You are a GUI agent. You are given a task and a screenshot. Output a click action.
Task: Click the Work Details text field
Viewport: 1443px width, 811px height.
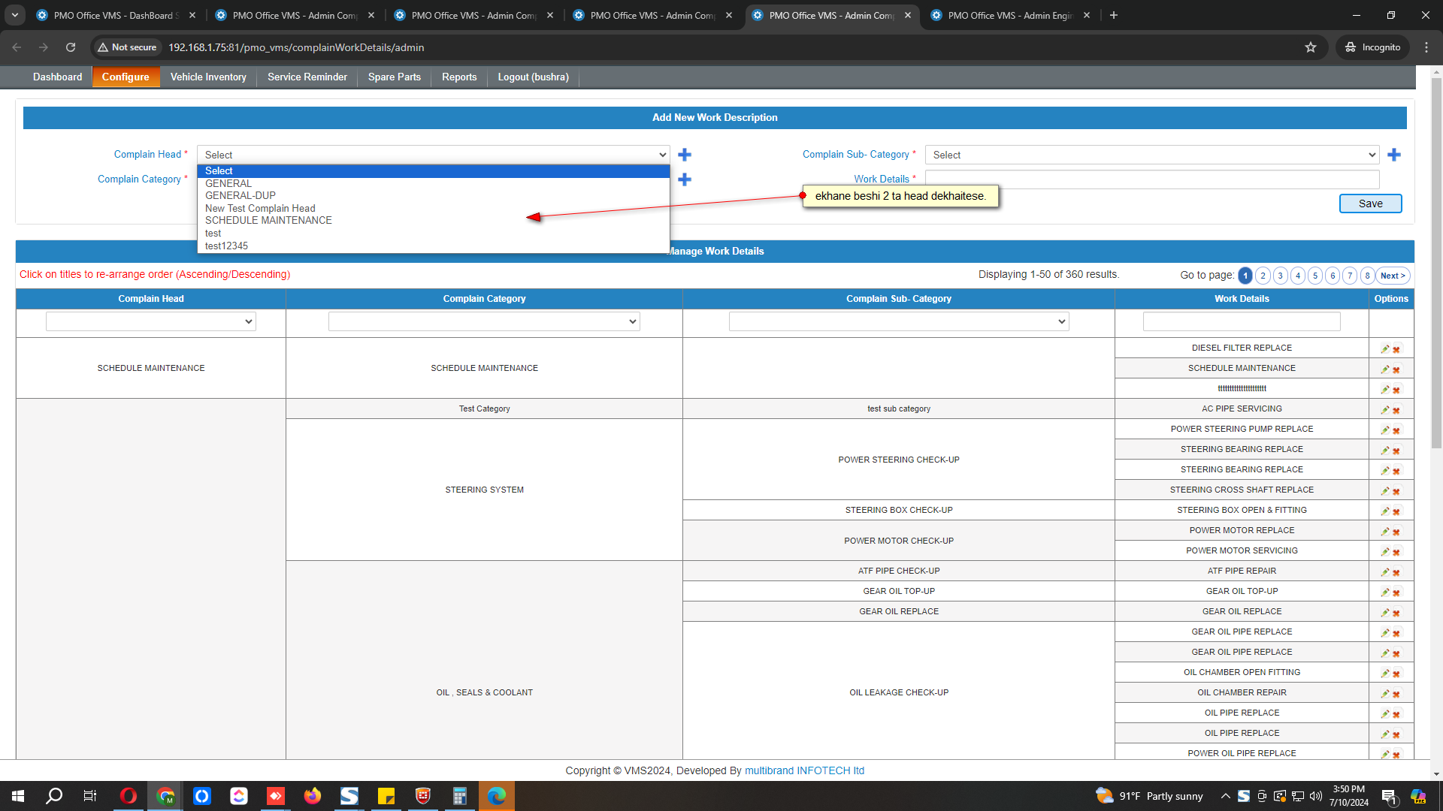tap(1151, 179)
